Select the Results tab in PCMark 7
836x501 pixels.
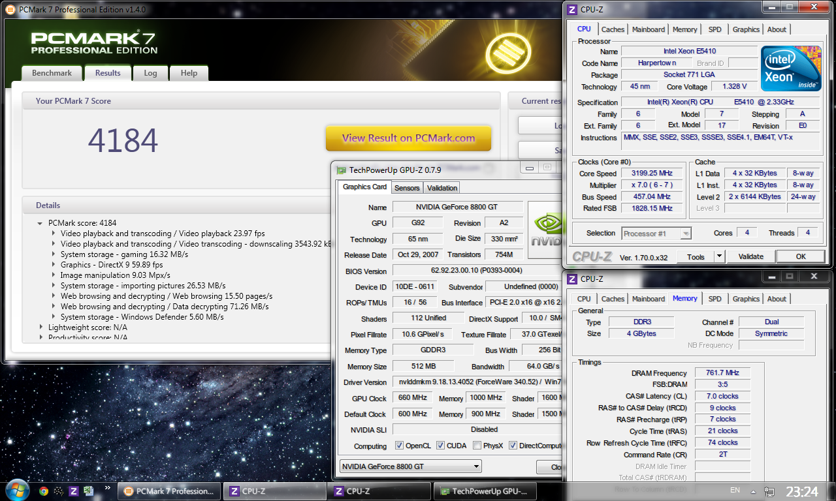[x=108, y=72]
